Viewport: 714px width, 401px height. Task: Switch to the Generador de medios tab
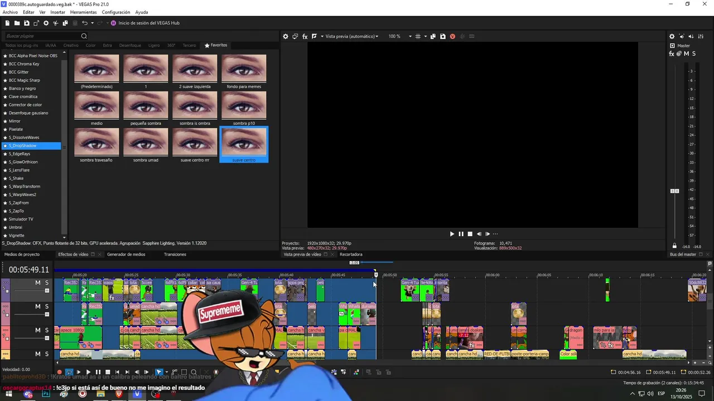(x=126, y=255)
